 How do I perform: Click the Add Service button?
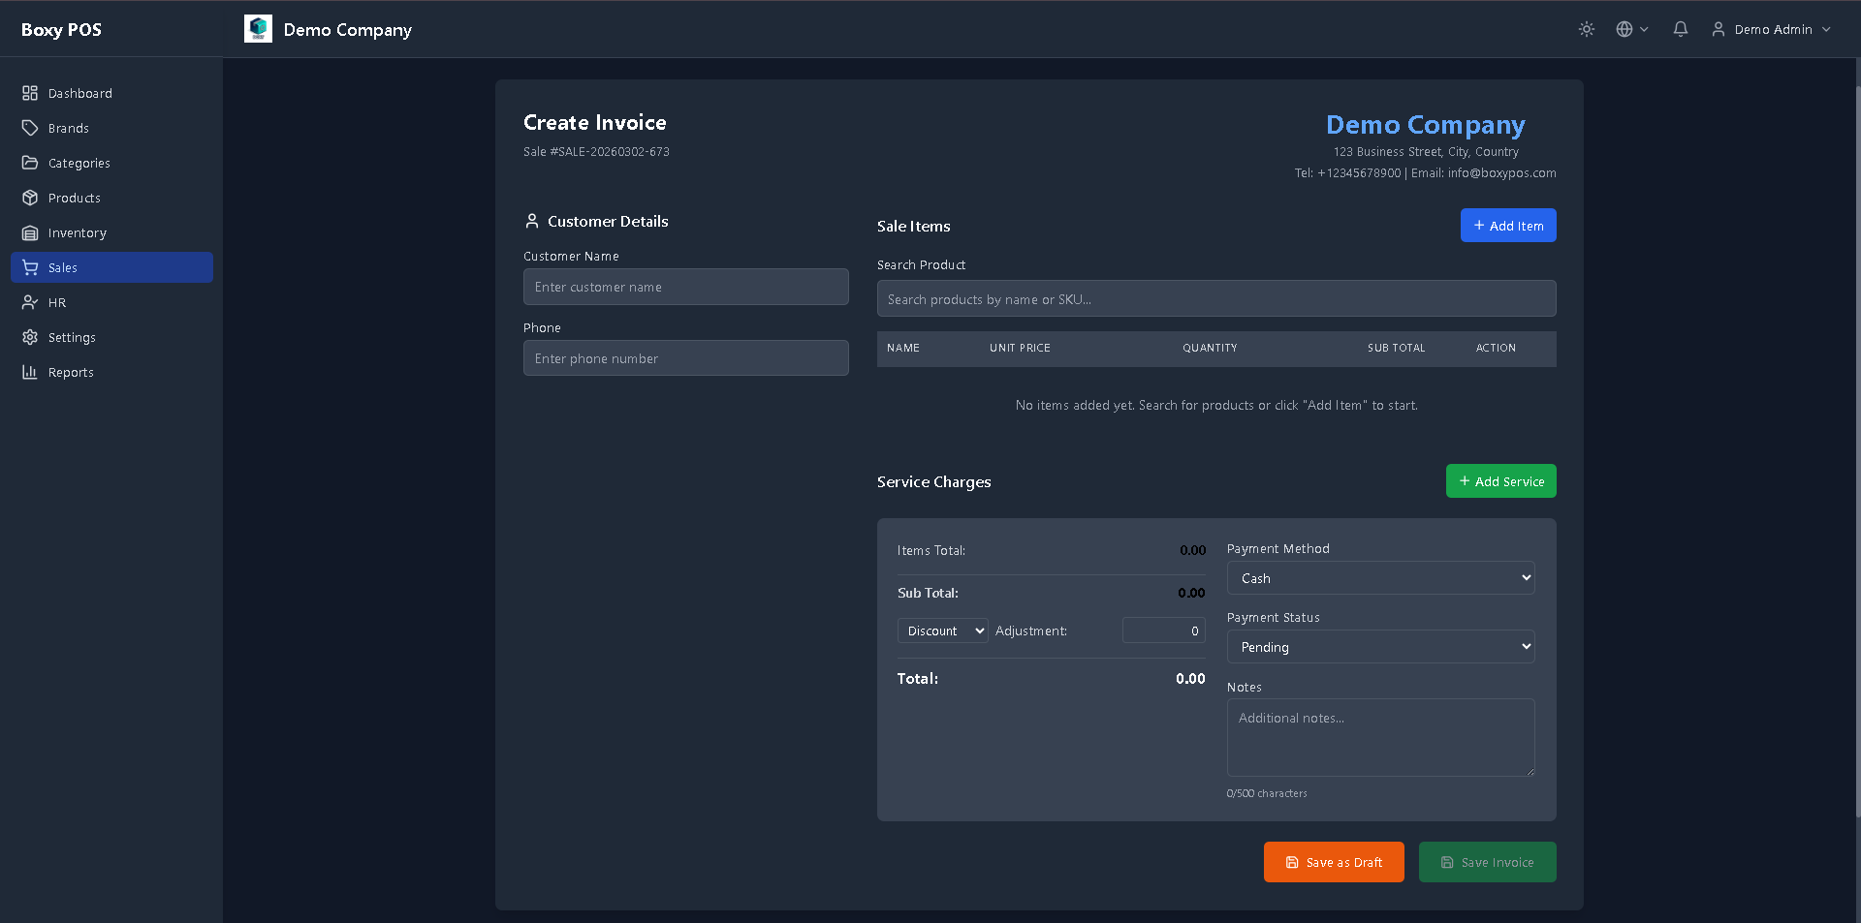coord(1501,481)
